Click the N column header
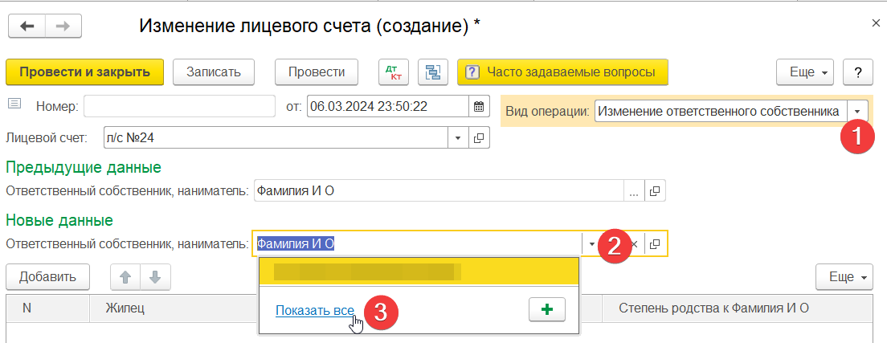Viewport: 887px width, 343px height. tap(48, 308)
